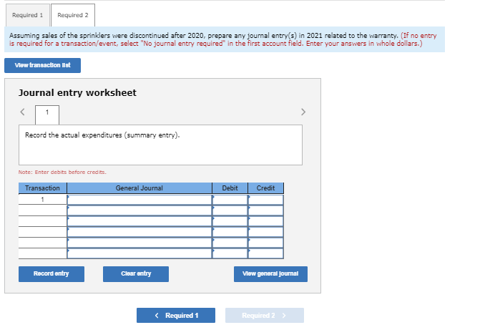Click 'Record the actual expenditures' description text
The width and height of the screenshot is (490, 330).
(x=102, y=135)
